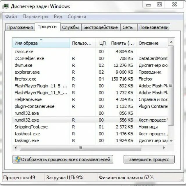The image size is (186, 186).
Task: Click the vertical scrollbar down arrow
Action: coord(171,141)
